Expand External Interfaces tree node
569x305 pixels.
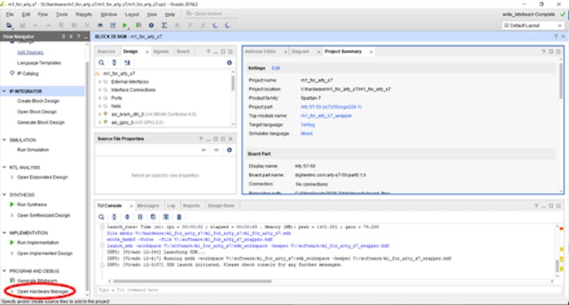100,81
